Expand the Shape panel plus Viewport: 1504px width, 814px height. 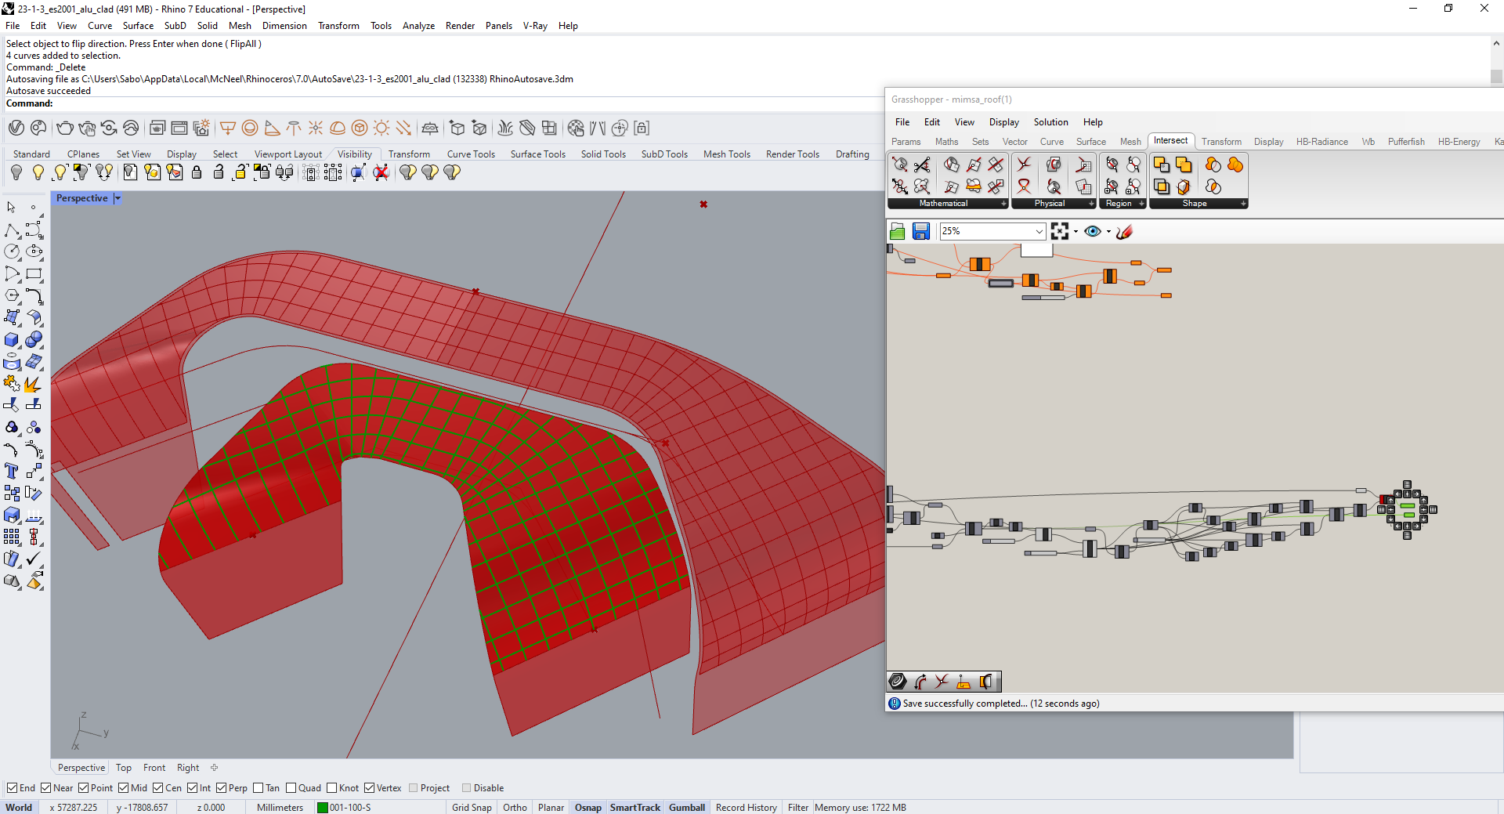click(1243, 204)
